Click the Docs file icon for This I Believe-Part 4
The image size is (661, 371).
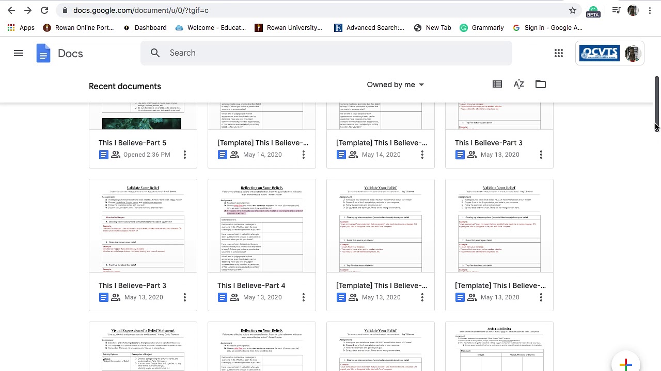coord(223,297)
